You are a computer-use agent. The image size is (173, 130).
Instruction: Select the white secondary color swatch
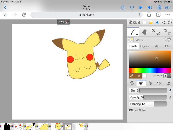point(145,76)
